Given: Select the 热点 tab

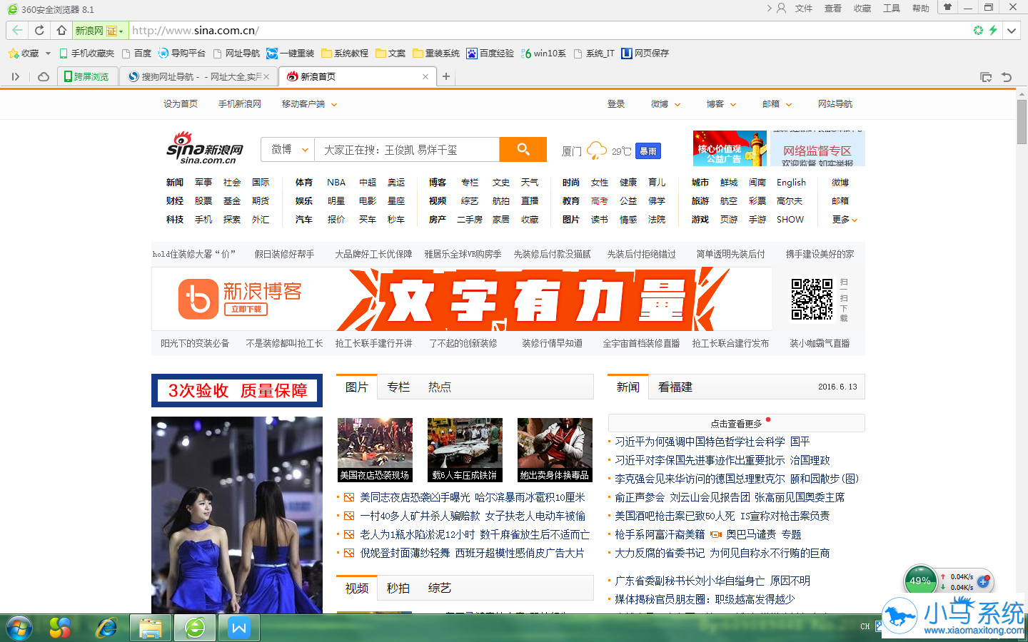Looking at the screenshot, I should [x=440, y=387].
